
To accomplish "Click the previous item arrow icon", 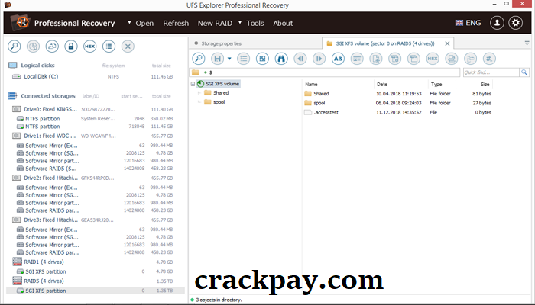I will pyautogui.click(x=300, y=59).
